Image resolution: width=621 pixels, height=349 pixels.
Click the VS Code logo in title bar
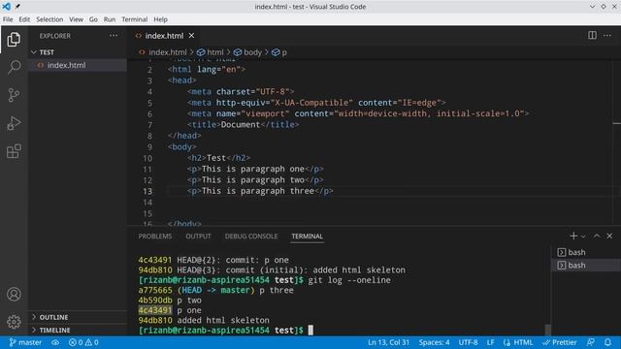click(7, 7)
